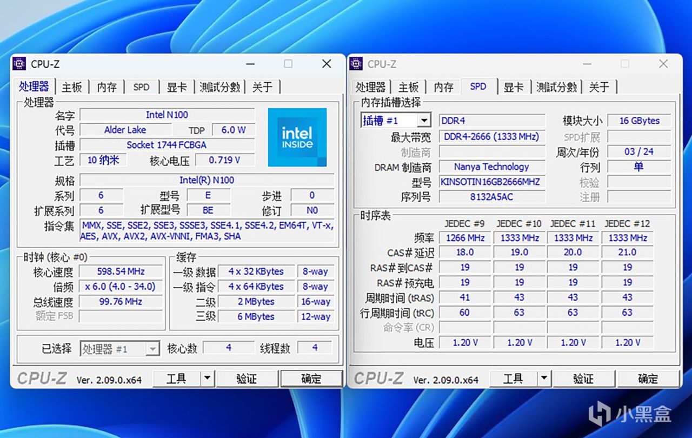
Task: Select the Nanya Technology DRAM manufacturer field
Action: (492, 167)
